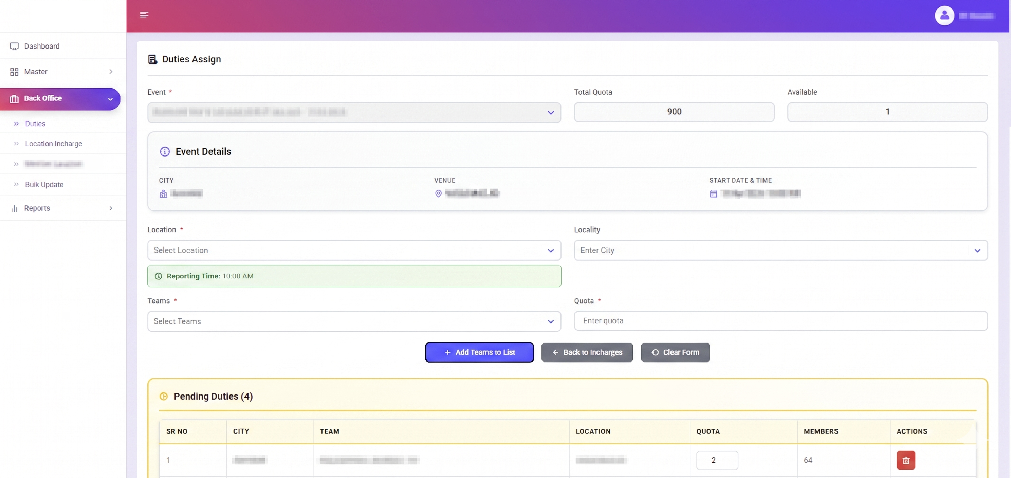The width and height of the screenshot is (1011, 478).
Task: Click the Pending Duties clock icon
Action: 164,397
